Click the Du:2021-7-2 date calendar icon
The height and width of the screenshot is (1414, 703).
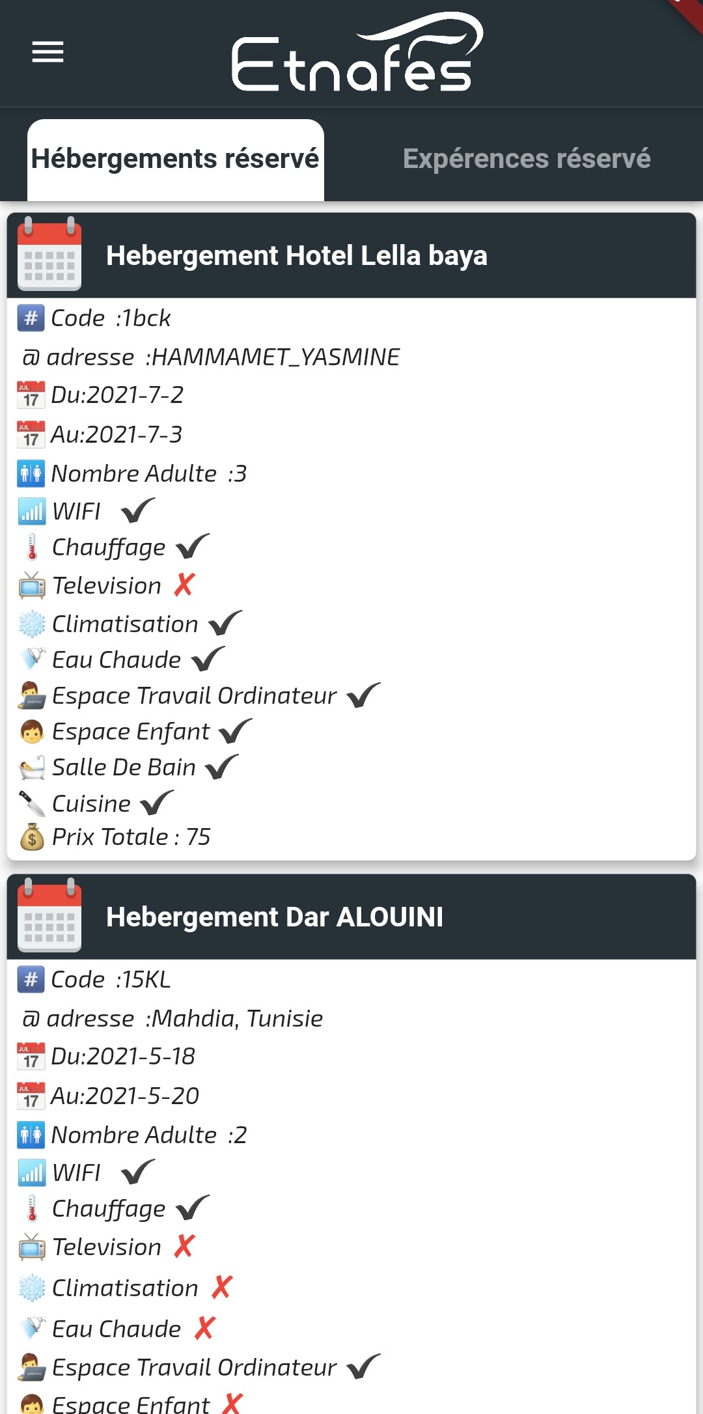[x=31, y=395]
